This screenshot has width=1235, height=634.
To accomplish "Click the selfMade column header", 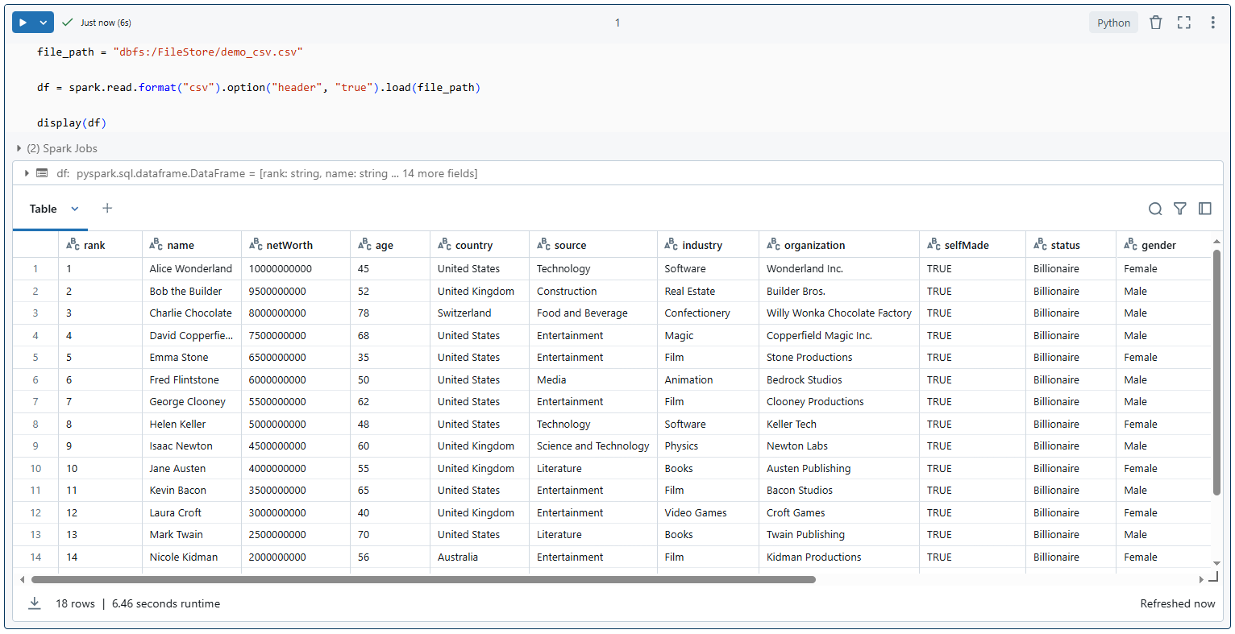I will [972, 245].
